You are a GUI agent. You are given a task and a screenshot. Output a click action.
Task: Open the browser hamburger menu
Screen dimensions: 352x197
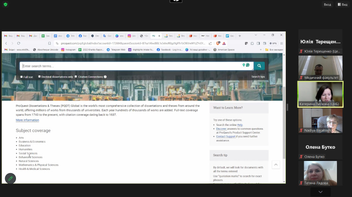(282, 44)
